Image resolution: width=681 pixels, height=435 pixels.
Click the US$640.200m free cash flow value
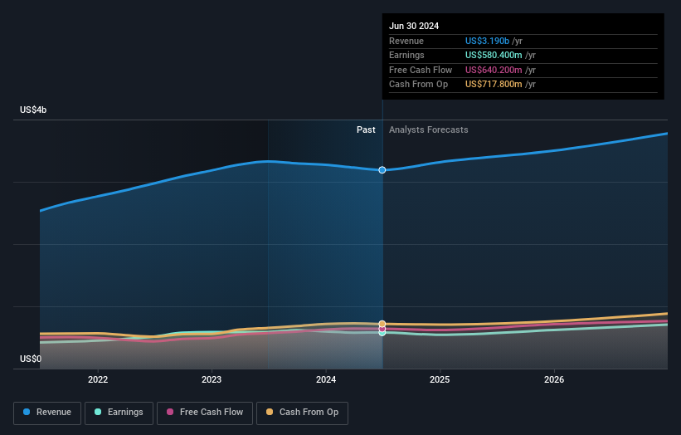click(494, 70)
